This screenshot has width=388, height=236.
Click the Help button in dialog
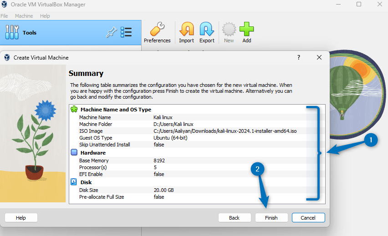(21, 218)
